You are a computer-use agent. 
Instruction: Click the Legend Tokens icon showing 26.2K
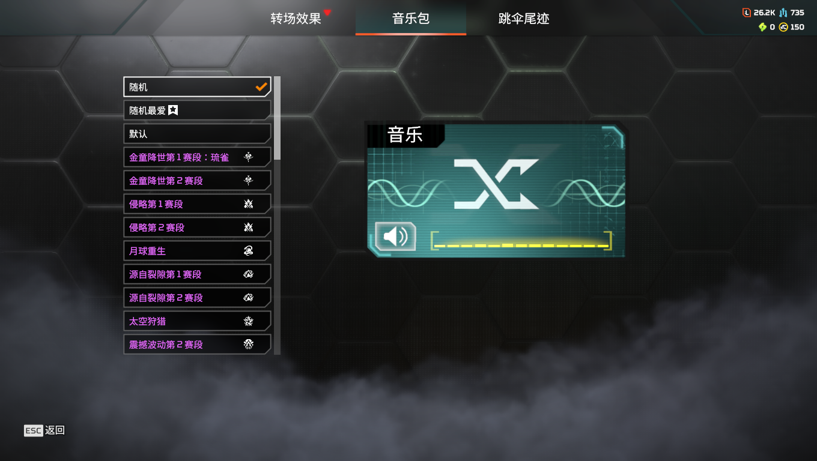click(747, 13)
